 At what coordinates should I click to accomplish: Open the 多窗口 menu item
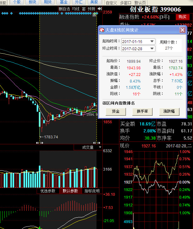pos(126,3)
